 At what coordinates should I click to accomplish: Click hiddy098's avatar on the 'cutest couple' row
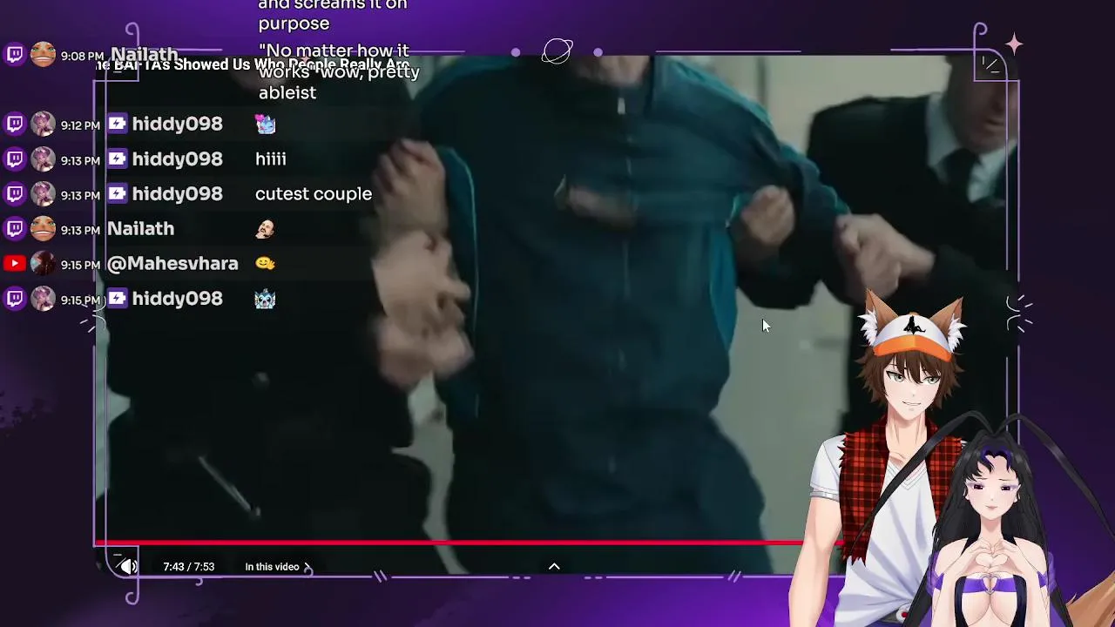pos(43,194)
